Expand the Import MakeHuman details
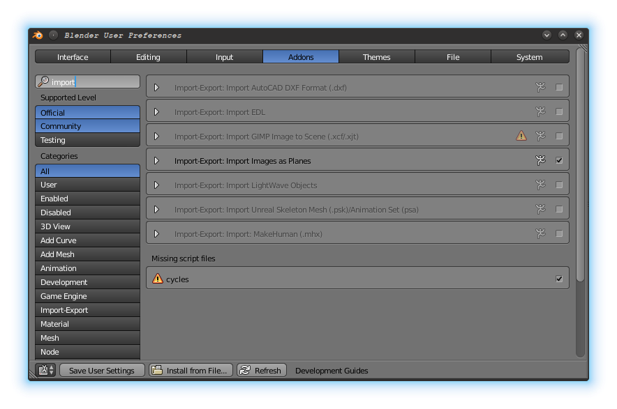The height and width of the screenshot is (409, 617). coord(156,233)
